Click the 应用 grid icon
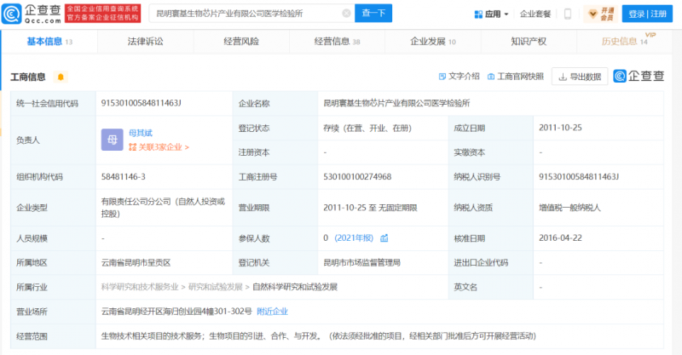 pos(478,14)
